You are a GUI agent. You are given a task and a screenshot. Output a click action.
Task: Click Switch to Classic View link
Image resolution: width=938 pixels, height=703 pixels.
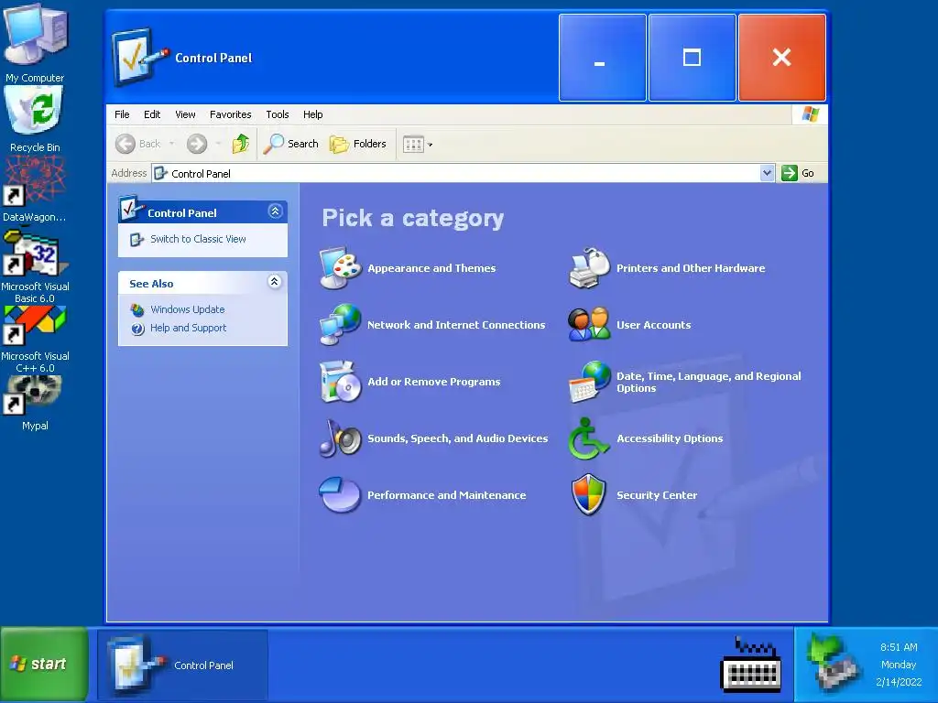point(198,239)
